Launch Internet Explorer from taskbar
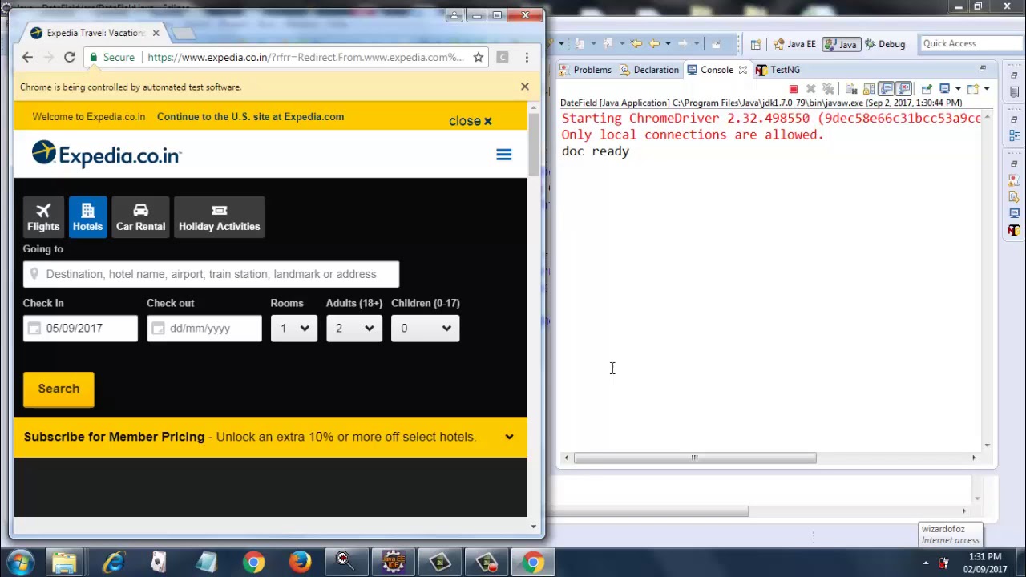The image size is (1026, 577). [113, 562]
